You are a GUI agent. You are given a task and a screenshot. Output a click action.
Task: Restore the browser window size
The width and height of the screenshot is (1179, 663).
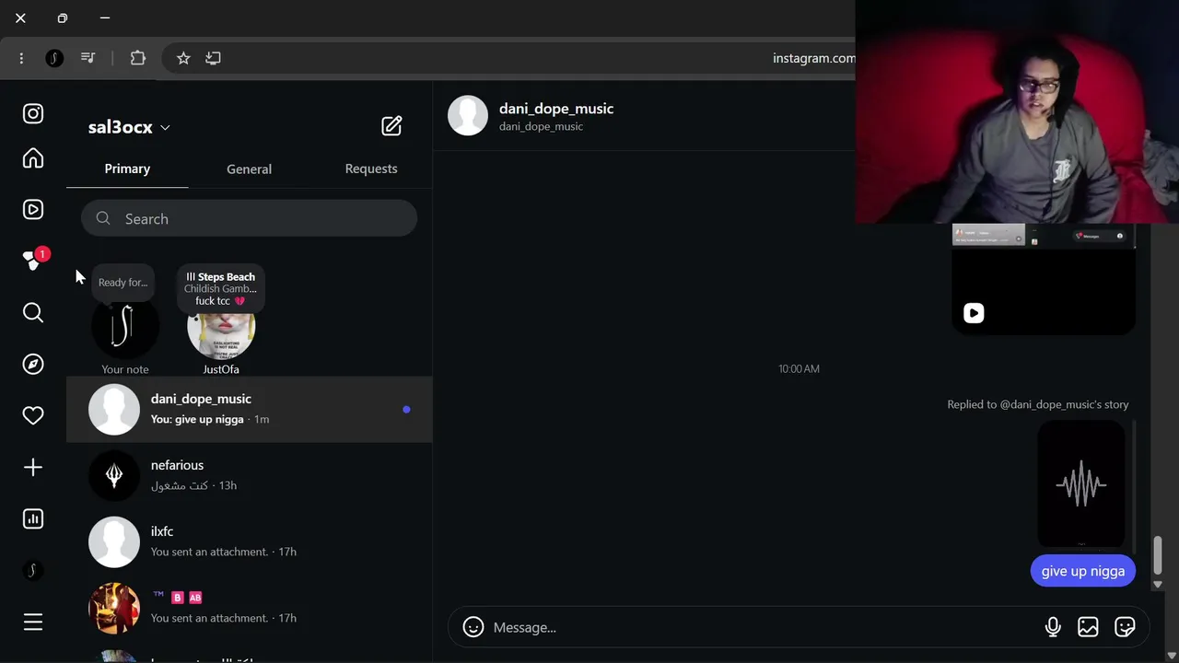(x=63, y=18)
